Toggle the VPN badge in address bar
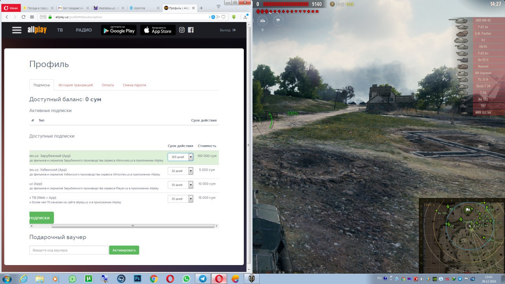Screen dimensions: 505x284 click(43, 17)
